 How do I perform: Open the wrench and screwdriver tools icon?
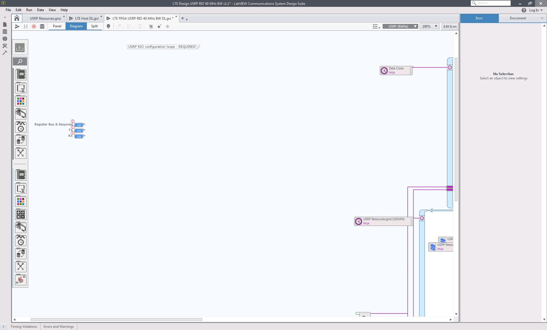[5, 46]
